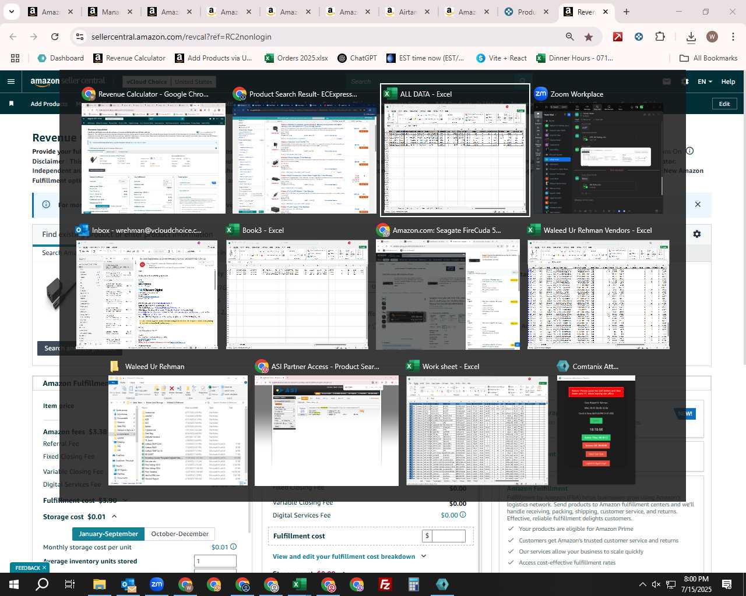Switch to ASI Partner Access window thumbnail
Viewport: 746px width, 596px height.
326,431
